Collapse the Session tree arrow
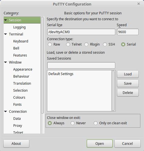 (6, 20)
